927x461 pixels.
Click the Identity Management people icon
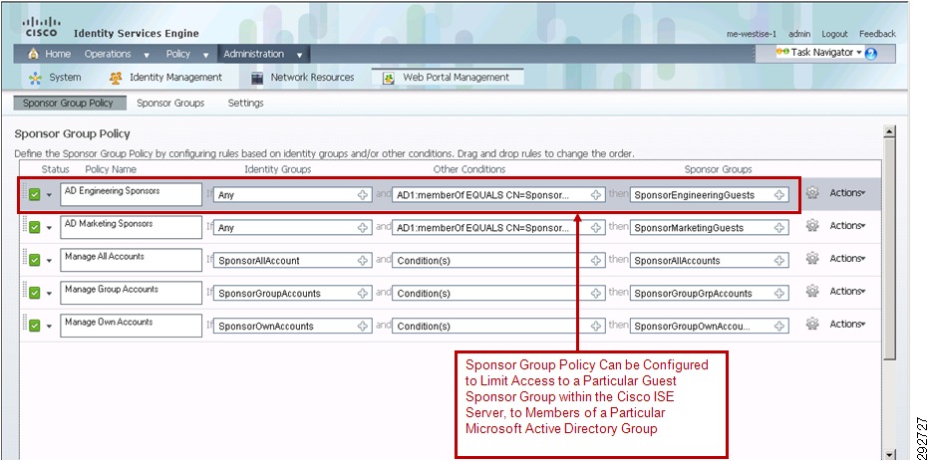(x=116, y=78)
